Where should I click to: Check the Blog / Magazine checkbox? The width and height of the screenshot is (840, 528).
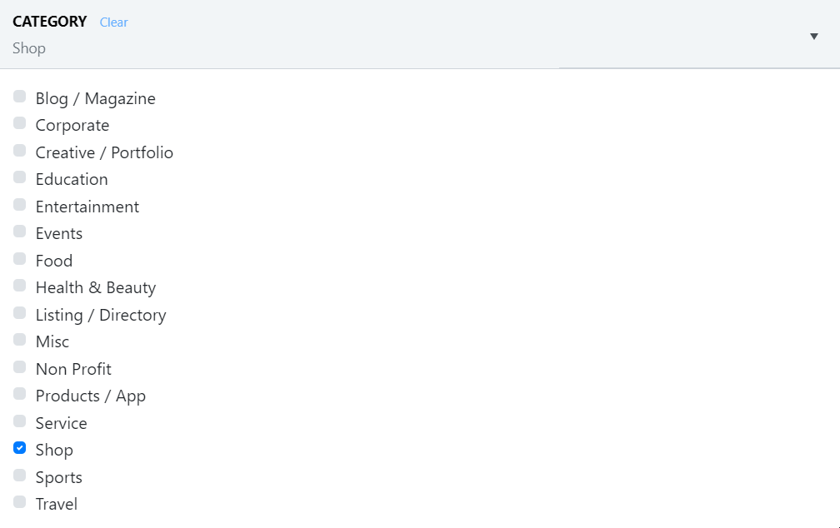click(x=20, y=97)
